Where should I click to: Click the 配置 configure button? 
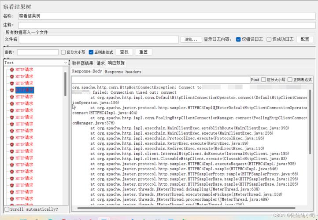(x=305, y=39)
